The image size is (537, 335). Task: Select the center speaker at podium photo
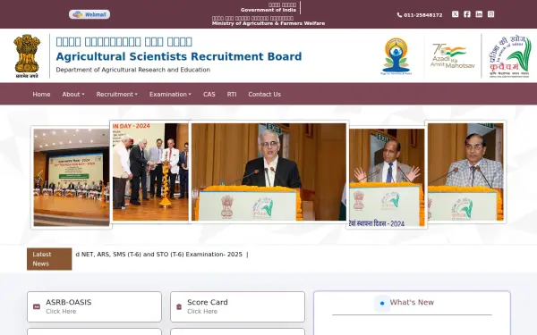(x=268, y=172)
